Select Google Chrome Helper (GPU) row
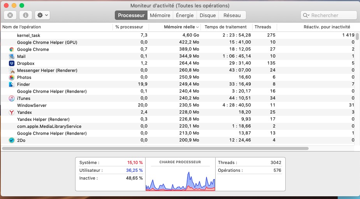The image size is (360, 199). (x=178, y=42)
